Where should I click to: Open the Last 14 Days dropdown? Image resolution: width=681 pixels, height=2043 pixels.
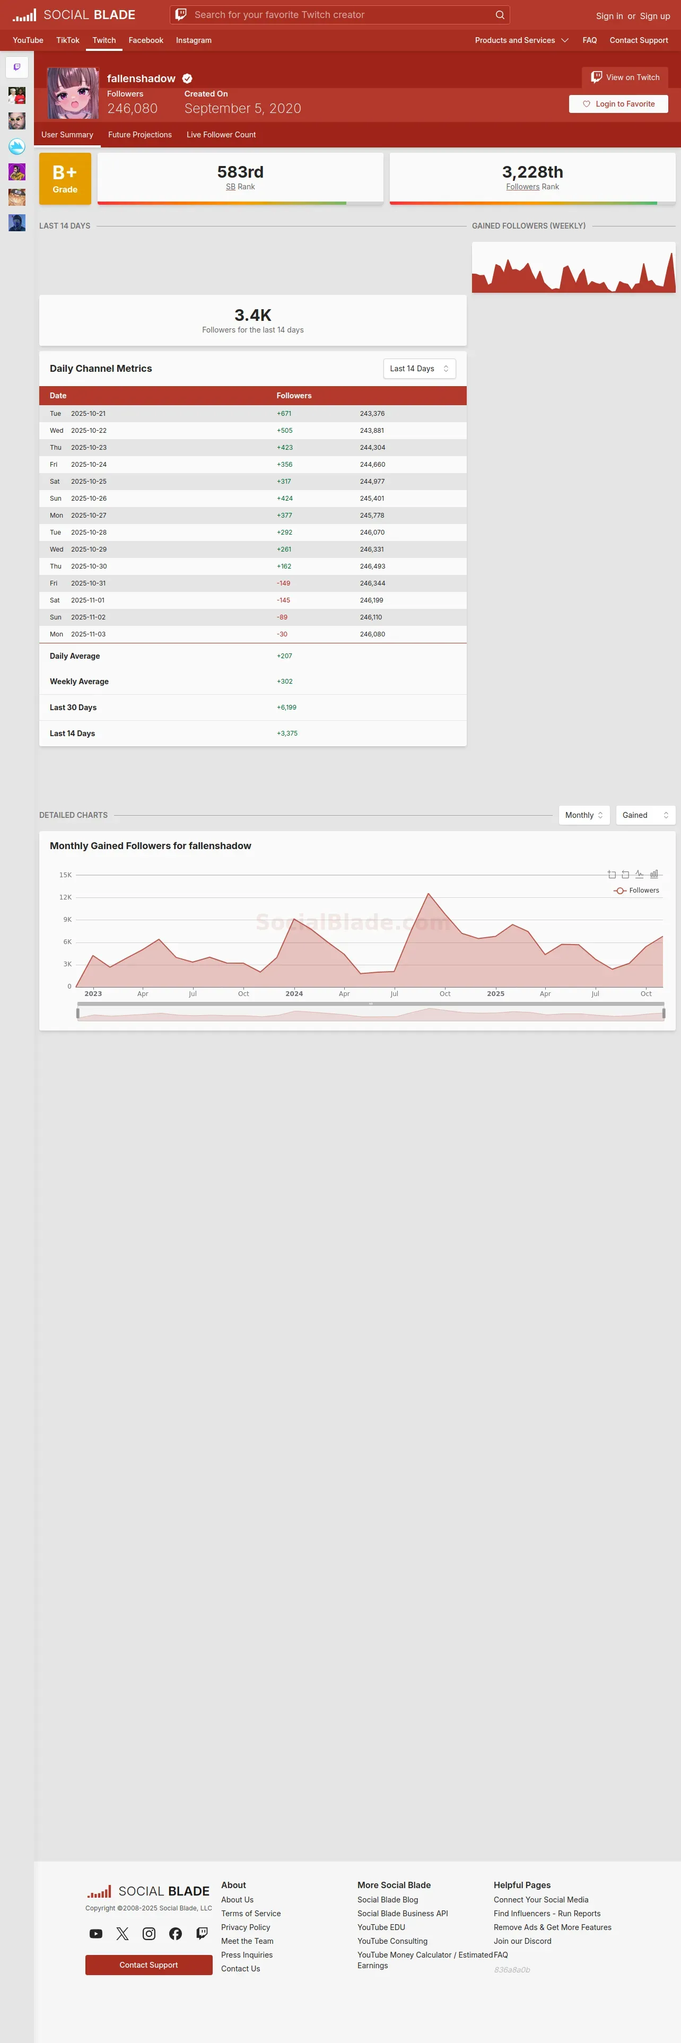(x=420, y=369)
